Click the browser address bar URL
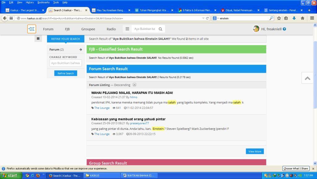The height and width of the screenshot is (179, 317). click(x=111, y=18)
